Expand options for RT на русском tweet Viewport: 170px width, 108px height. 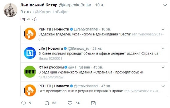point(163,67)
